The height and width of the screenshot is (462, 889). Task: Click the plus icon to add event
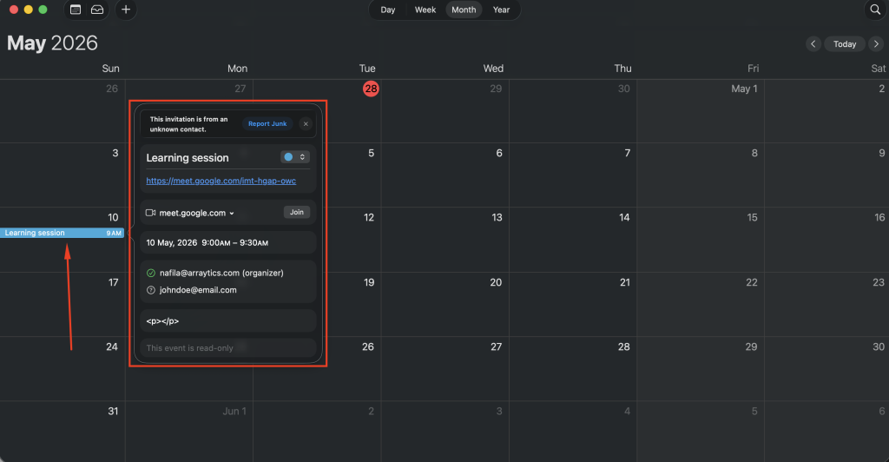[126, 10]
